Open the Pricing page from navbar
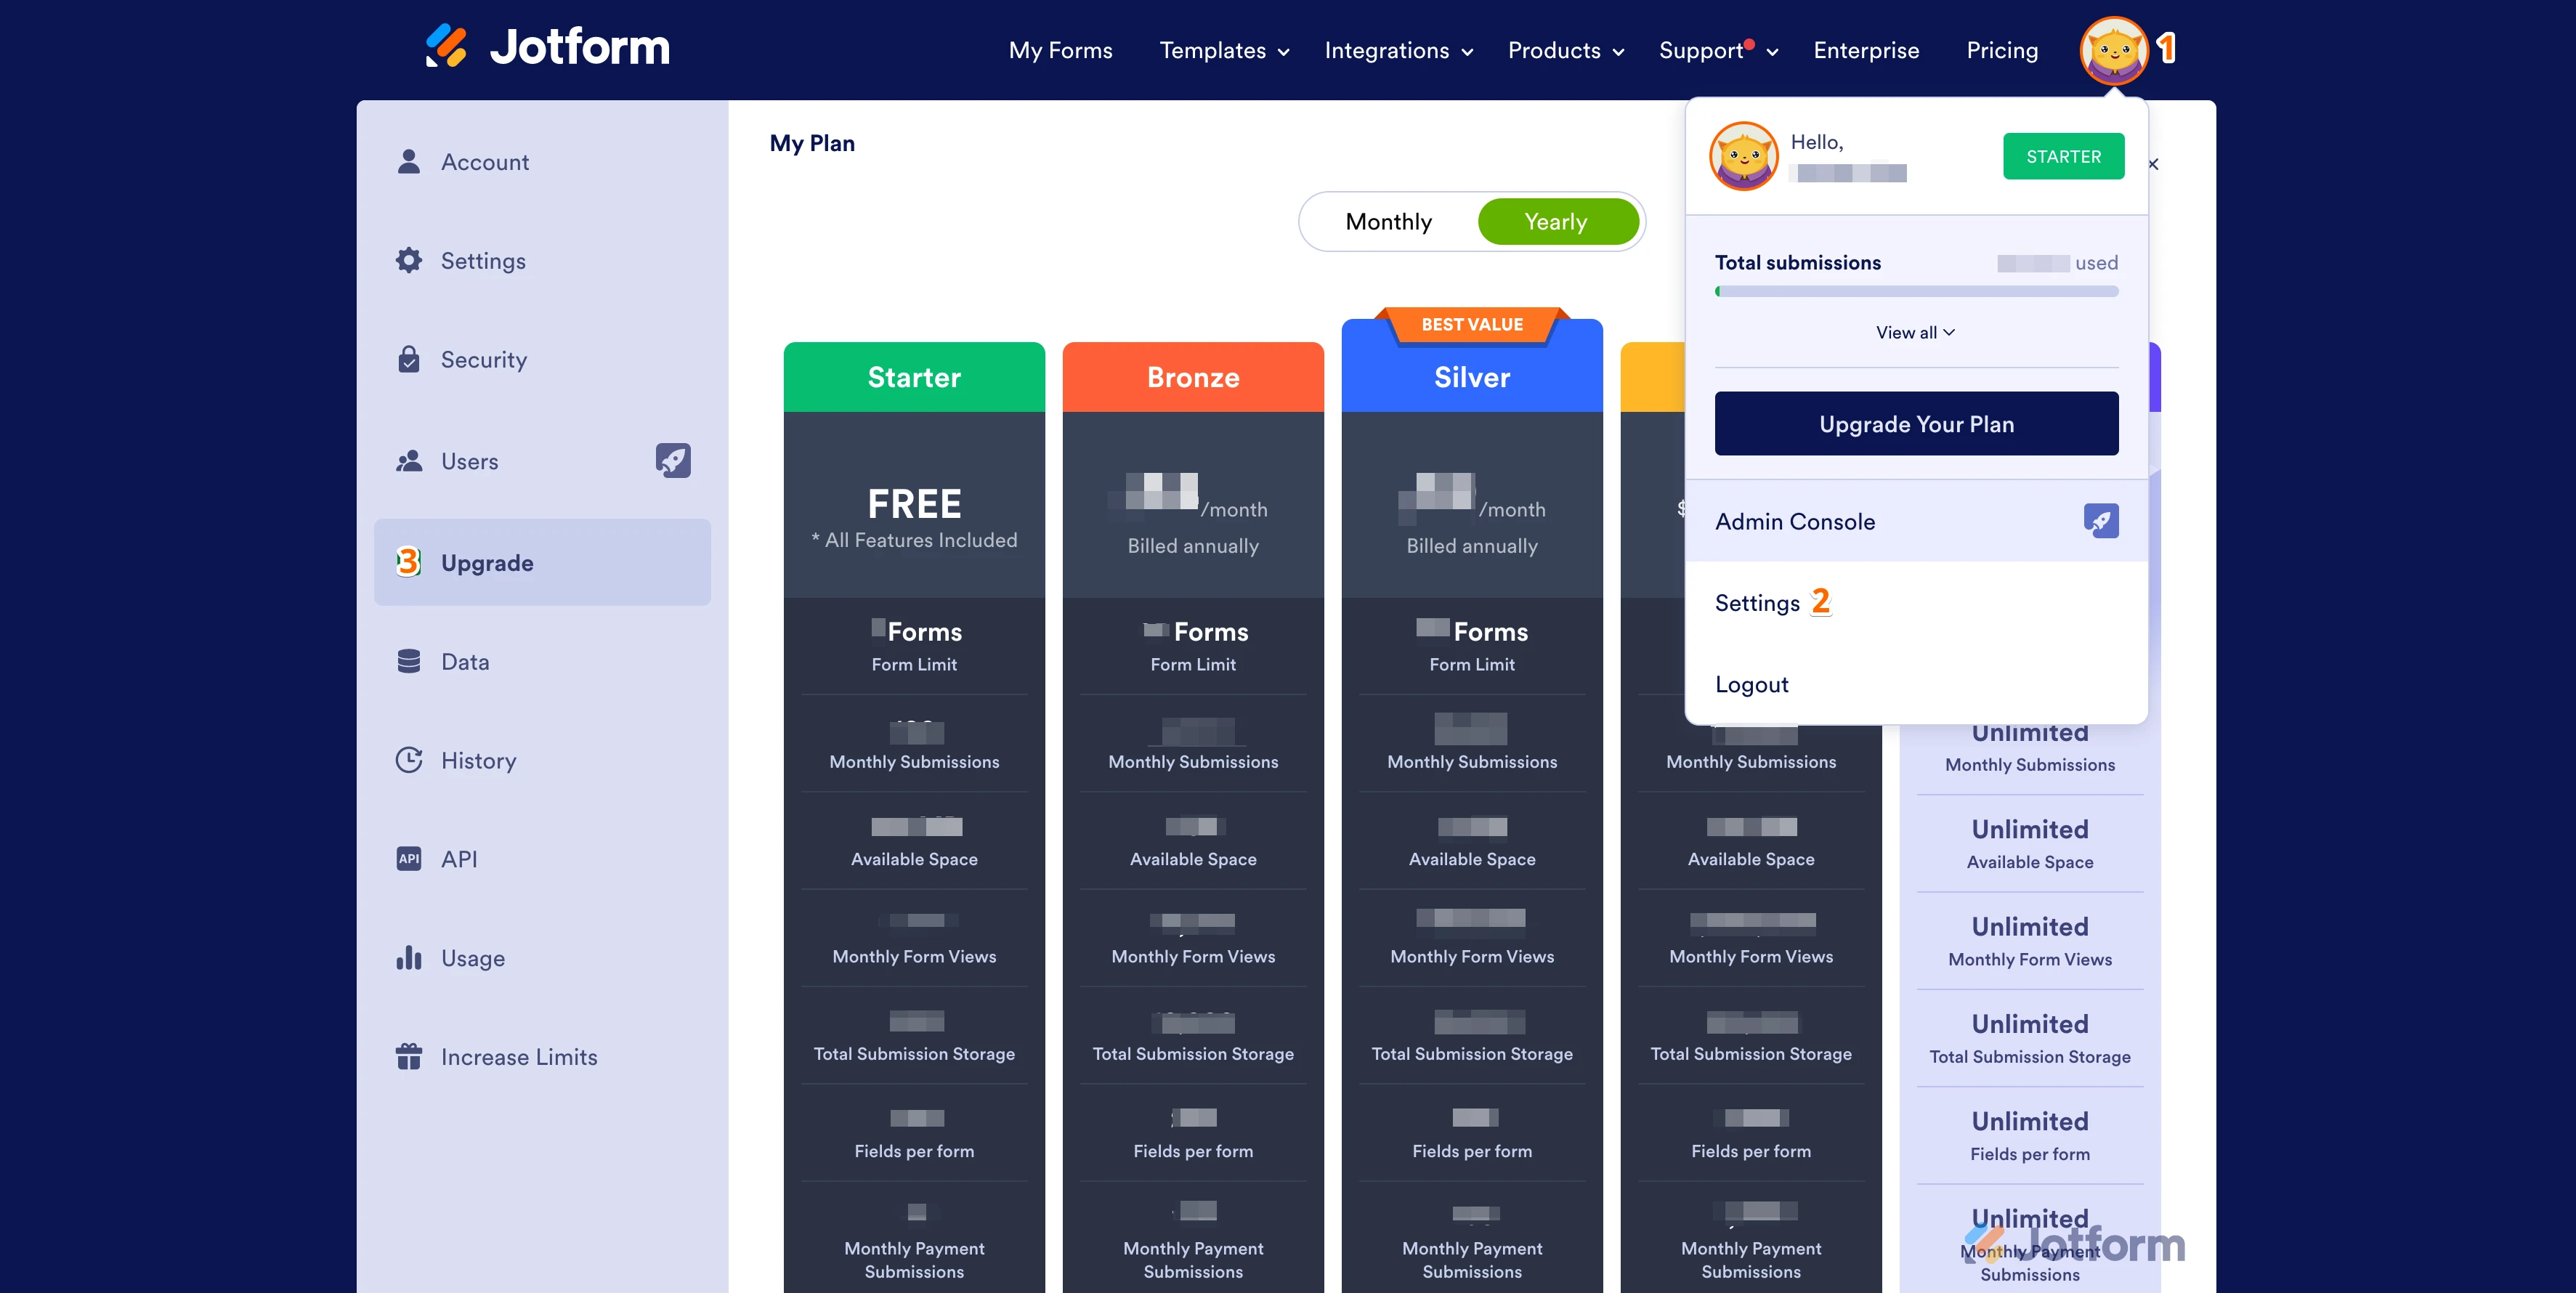 (2001, 50)
